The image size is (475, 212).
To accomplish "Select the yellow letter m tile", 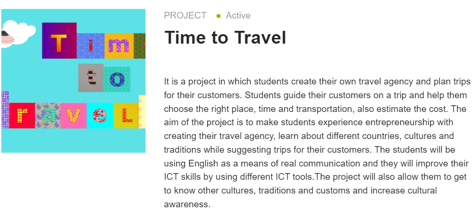I will tap(118, 46).
